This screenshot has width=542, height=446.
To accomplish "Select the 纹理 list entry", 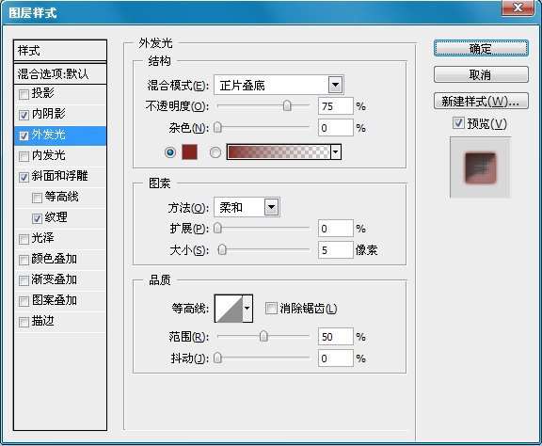I will tap(60, 218).
